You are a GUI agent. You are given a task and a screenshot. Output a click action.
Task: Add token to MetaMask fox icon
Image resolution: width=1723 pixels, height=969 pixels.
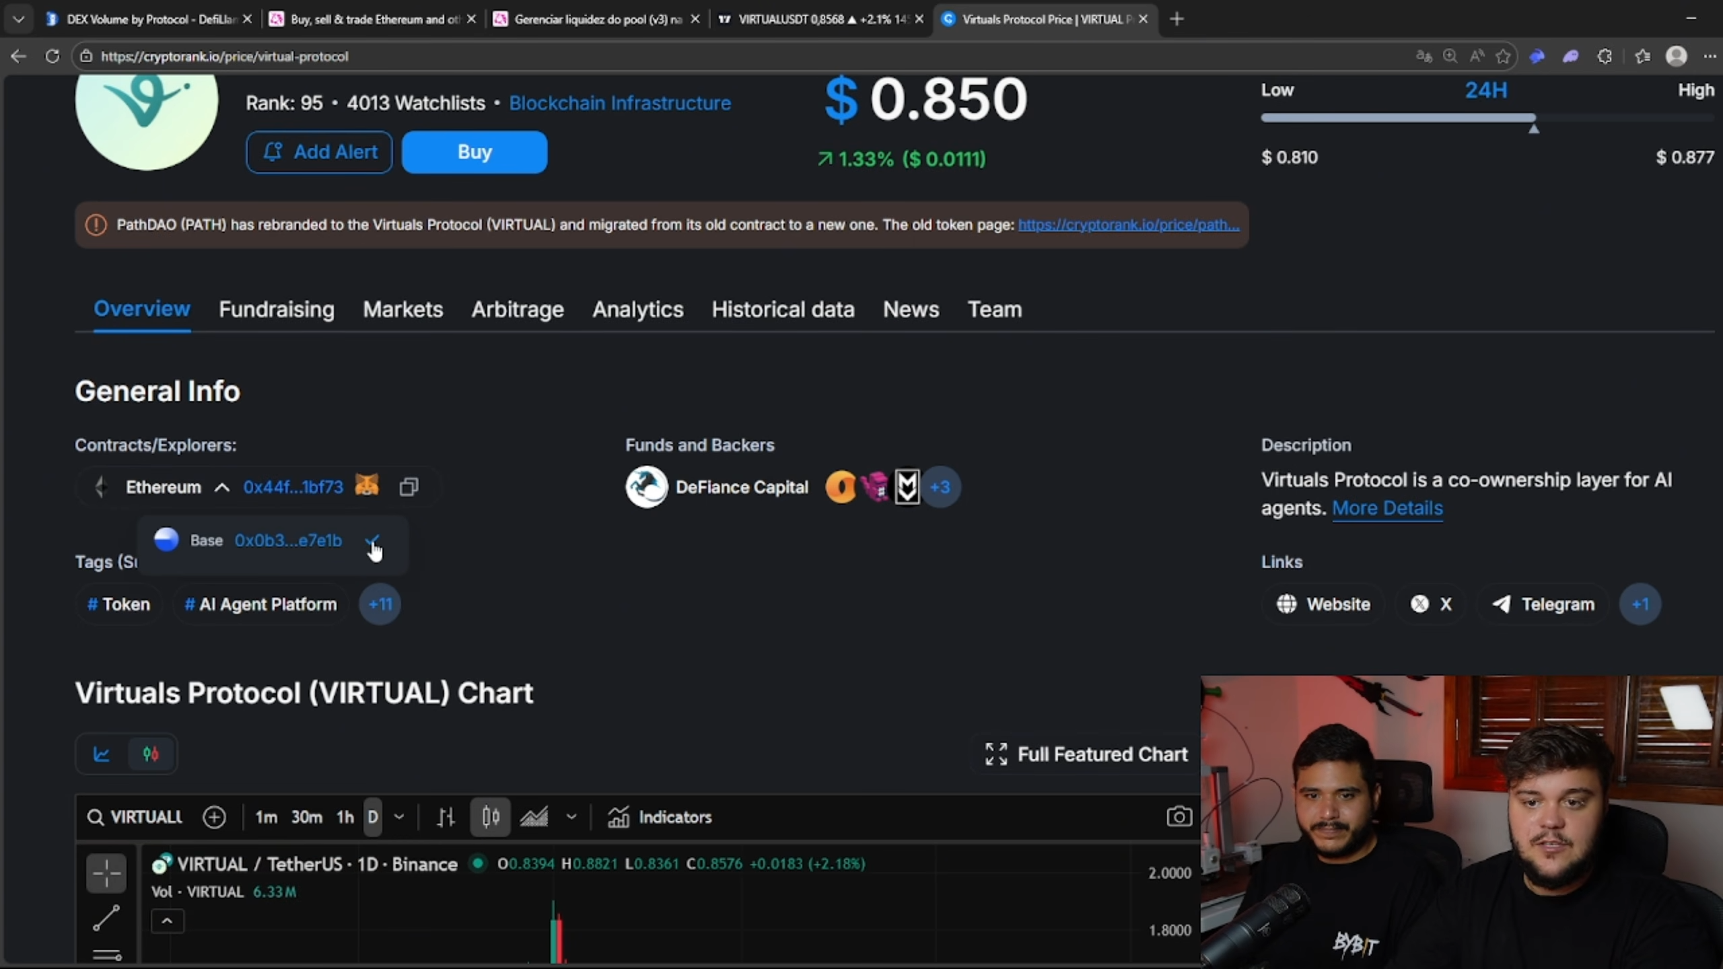(x=367, y=485)
